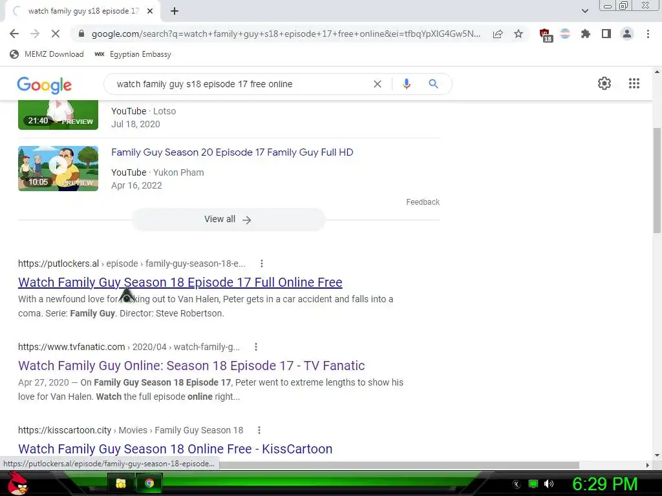Click the Google logo
This screenshot has width=662, height=496.
point(45,85)
